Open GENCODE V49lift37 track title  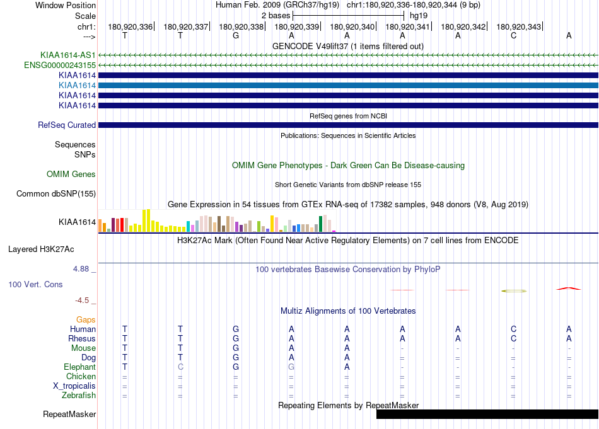click(x=348, y=47)
